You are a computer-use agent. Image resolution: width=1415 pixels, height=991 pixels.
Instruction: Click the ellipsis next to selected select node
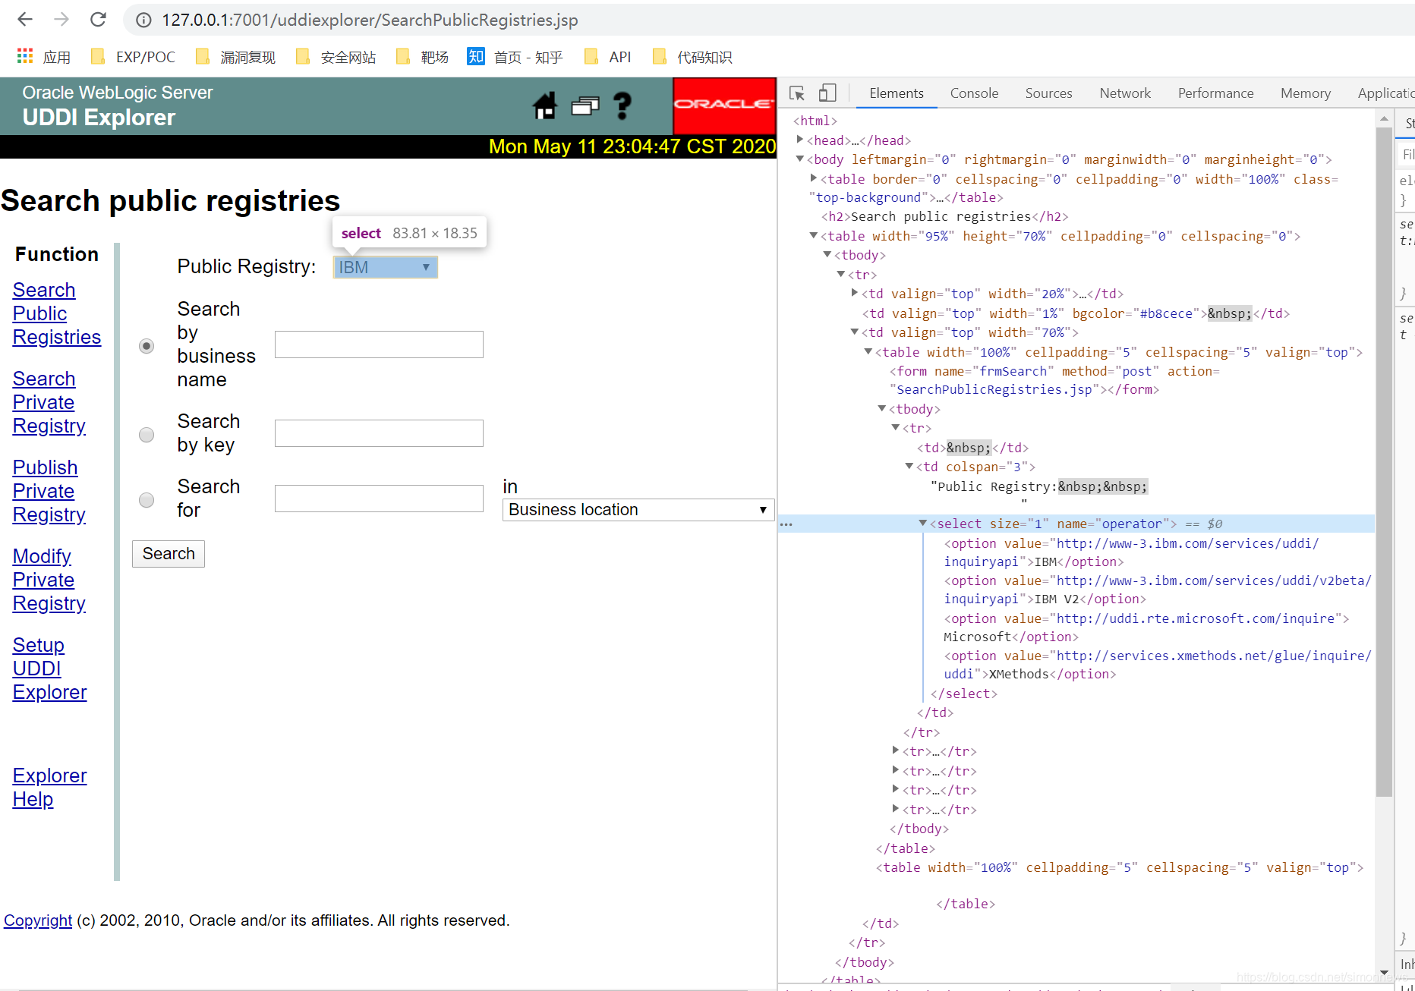click(786, 524)
